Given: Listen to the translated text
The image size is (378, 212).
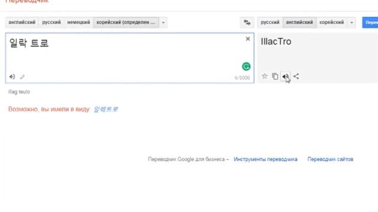Looking at the screenshot, I should [x=285, y=77].
